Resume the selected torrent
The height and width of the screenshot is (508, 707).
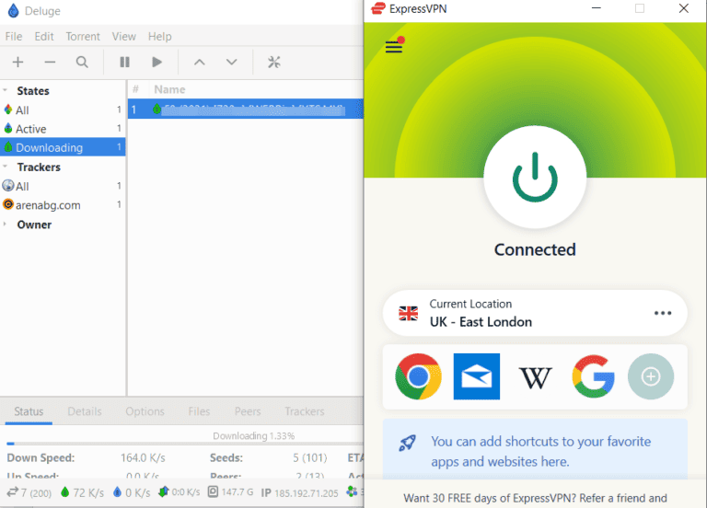[x=157, y=62]
